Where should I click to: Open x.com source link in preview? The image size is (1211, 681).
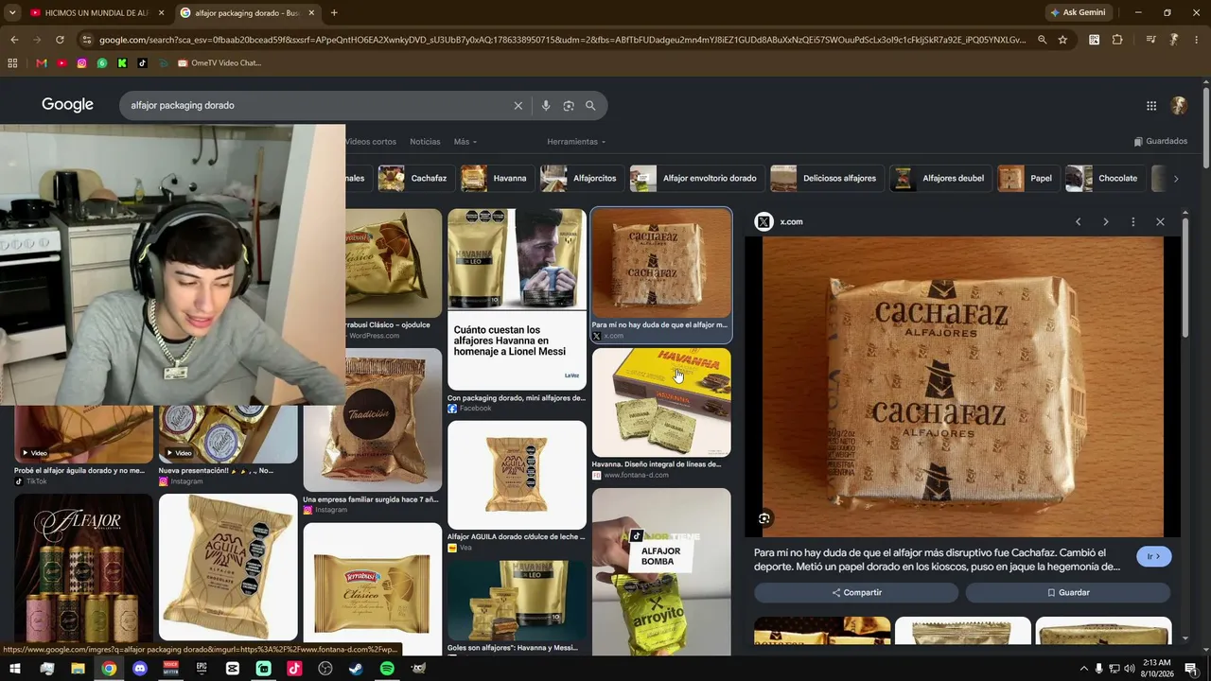point(791,222)
